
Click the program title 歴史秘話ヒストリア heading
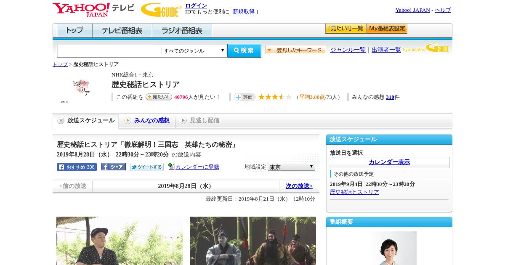coord(146,85)
